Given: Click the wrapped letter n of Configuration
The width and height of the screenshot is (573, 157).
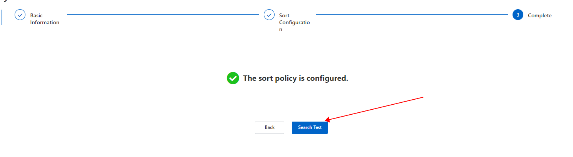Looking at the screenshot, I should click(281, 30).
